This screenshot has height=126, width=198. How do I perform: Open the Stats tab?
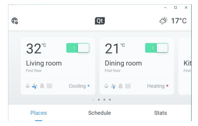(x=160, y=113)
